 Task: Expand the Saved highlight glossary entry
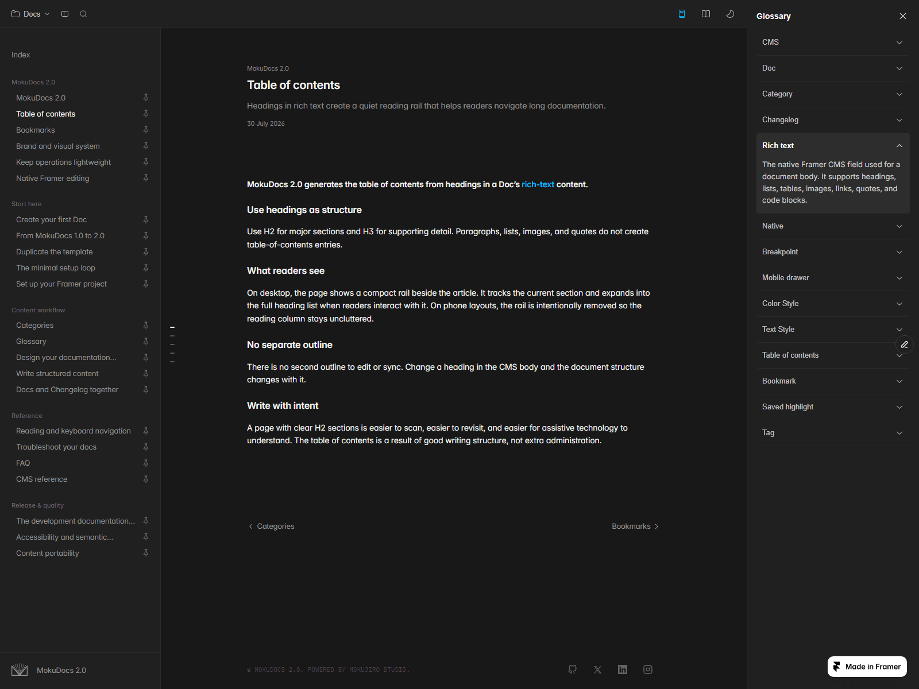[x=833, y=407]
